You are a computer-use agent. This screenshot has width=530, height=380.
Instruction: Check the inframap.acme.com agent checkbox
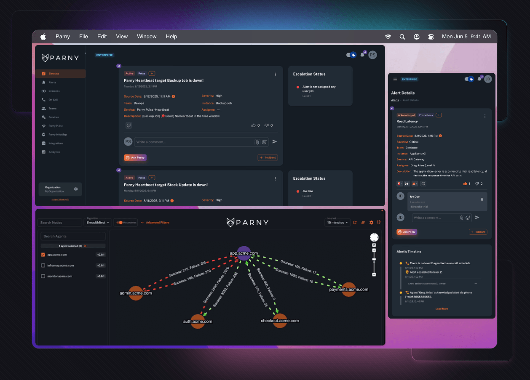pos(43,266)
